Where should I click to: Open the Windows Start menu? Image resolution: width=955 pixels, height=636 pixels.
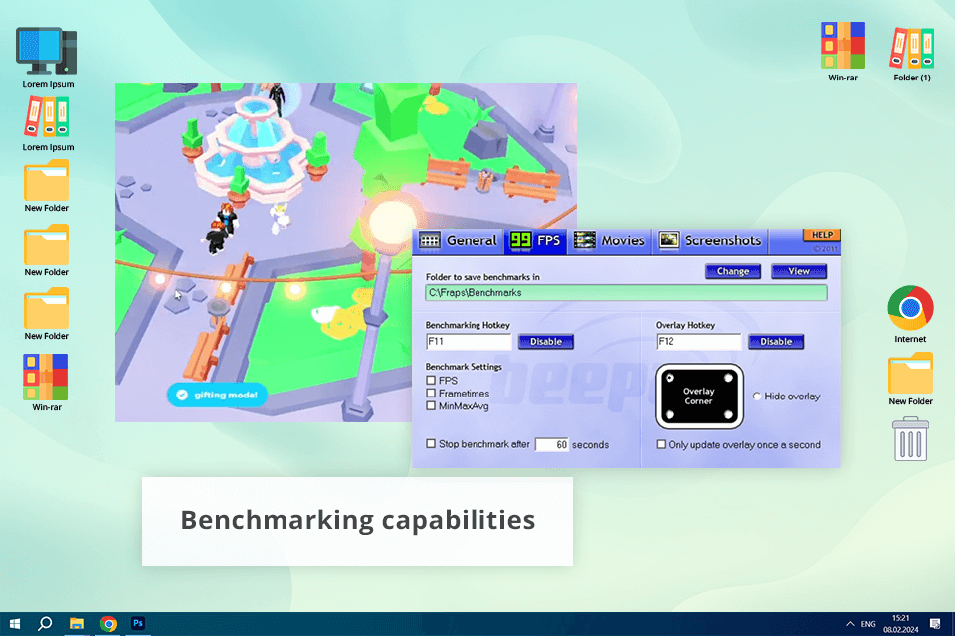pyautogui.click(x=15, y=624)
